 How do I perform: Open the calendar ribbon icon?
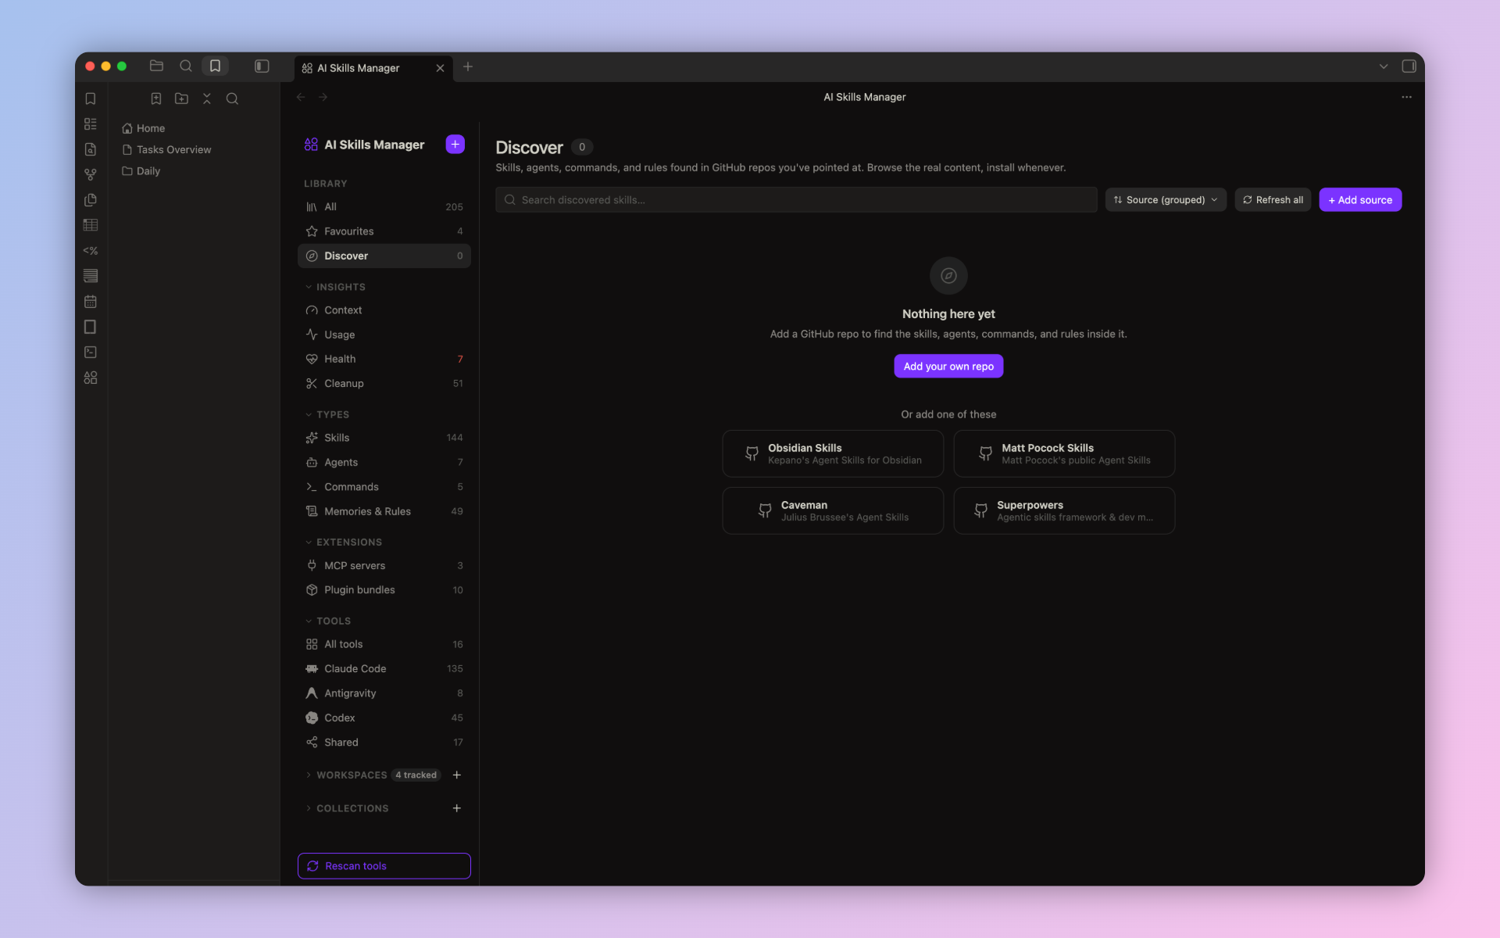[91, 302]
